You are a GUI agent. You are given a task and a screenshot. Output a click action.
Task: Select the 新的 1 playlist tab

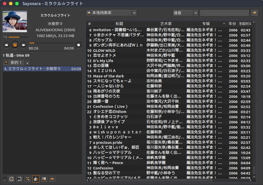pos(13,63)
